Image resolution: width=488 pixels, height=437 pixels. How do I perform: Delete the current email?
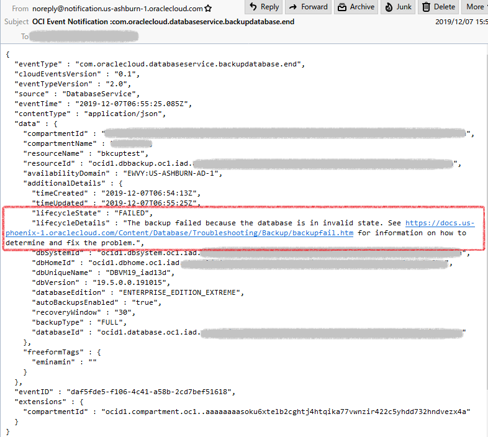[438, 7]
